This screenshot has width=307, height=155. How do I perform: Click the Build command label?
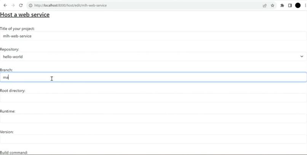click(14, 152)
